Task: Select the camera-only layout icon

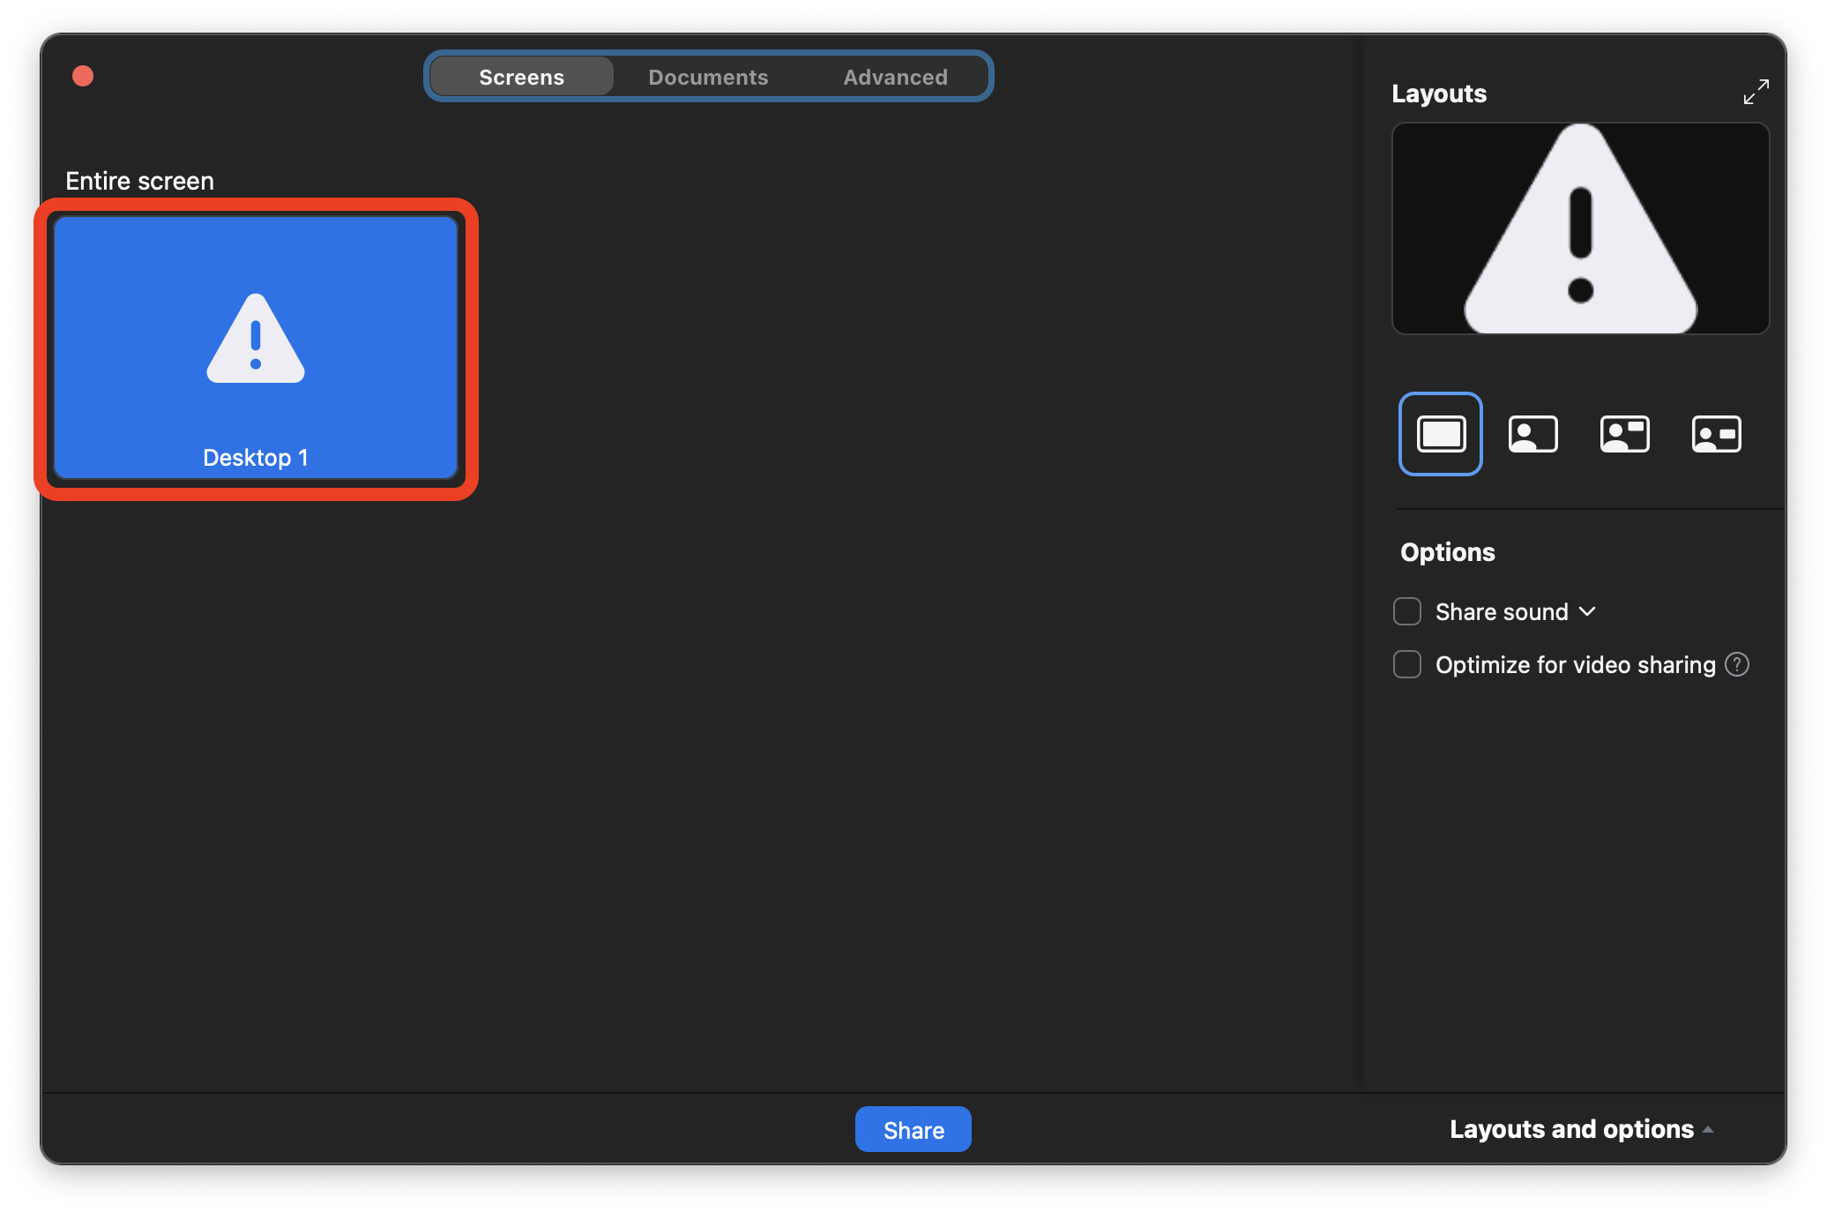Action: point(1532,433)
